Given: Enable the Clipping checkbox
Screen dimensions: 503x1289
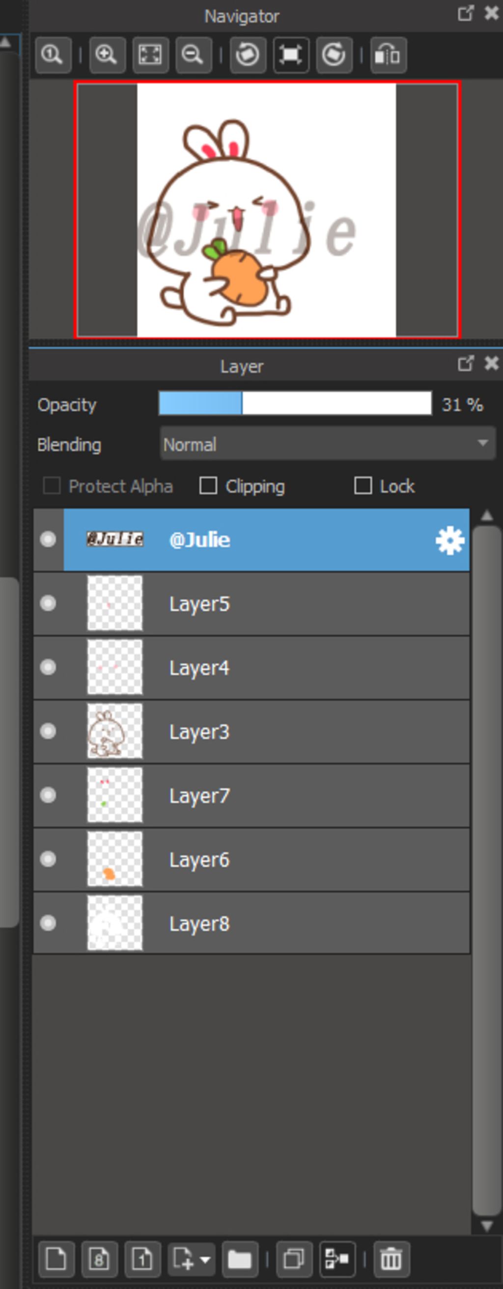Looking at the screenshot, I should click(208, 486).
